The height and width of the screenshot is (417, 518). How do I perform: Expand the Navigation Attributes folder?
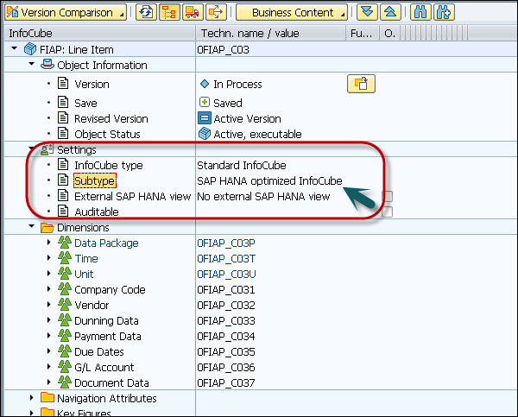[x=32, y=398]
